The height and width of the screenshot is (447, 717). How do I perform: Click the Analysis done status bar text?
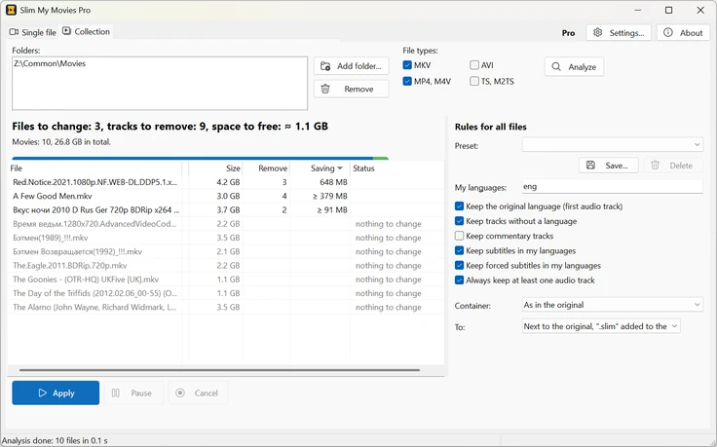click(x=55, y=440)
